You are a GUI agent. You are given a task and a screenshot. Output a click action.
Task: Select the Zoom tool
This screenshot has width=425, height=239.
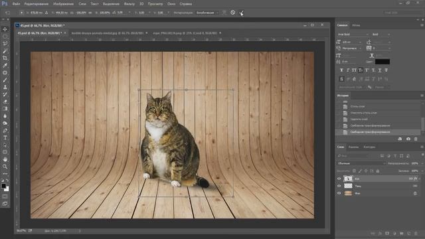5,167
